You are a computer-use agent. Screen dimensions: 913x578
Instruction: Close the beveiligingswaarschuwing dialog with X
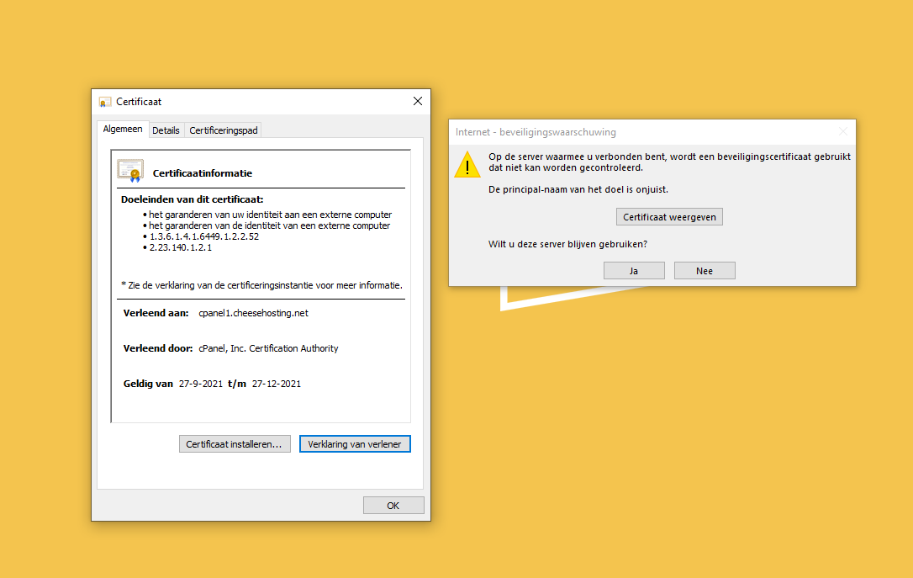[x=843, y=132]
